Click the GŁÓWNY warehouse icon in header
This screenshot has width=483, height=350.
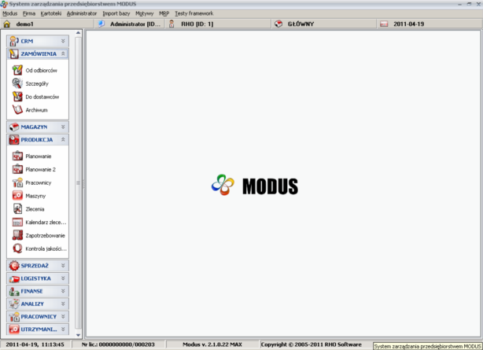pos(278,24)
